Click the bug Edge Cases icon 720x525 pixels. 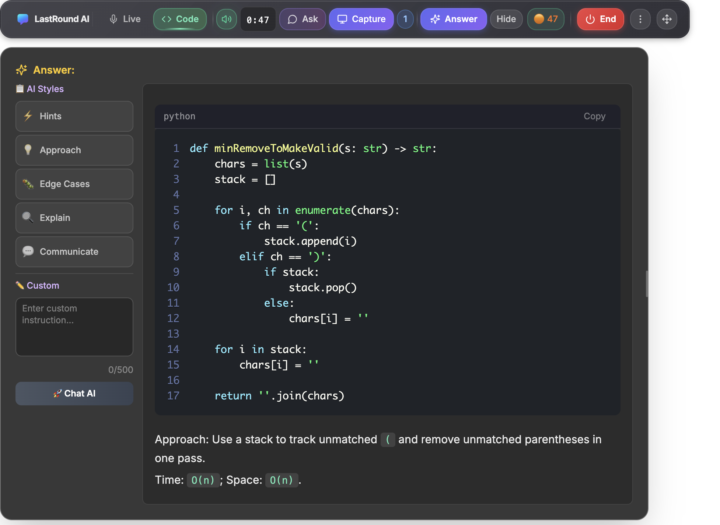click(x=28, y=184)
